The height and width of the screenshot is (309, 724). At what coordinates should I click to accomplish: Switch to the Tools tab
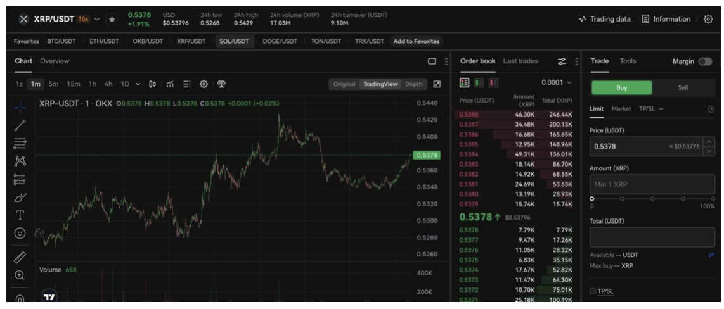(628, 61)
